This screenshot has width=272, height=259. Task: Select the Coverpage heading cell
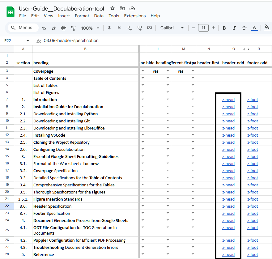pyautogui.click(x=85, y=71)
